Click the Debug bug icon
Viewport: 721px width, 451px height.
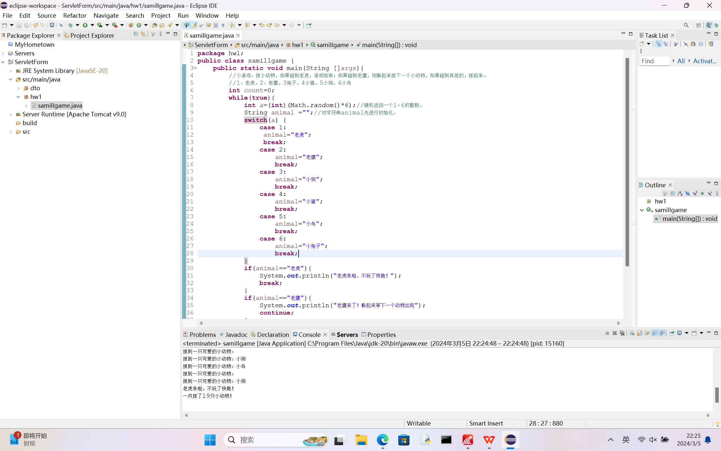(70, 25)
